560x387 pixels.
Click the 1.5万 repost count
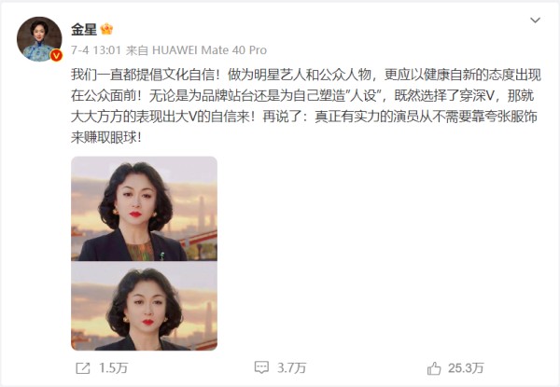(x=113, y=368)
